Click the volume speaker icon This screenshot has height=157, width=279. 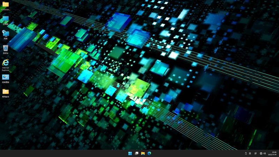point(265,154)
